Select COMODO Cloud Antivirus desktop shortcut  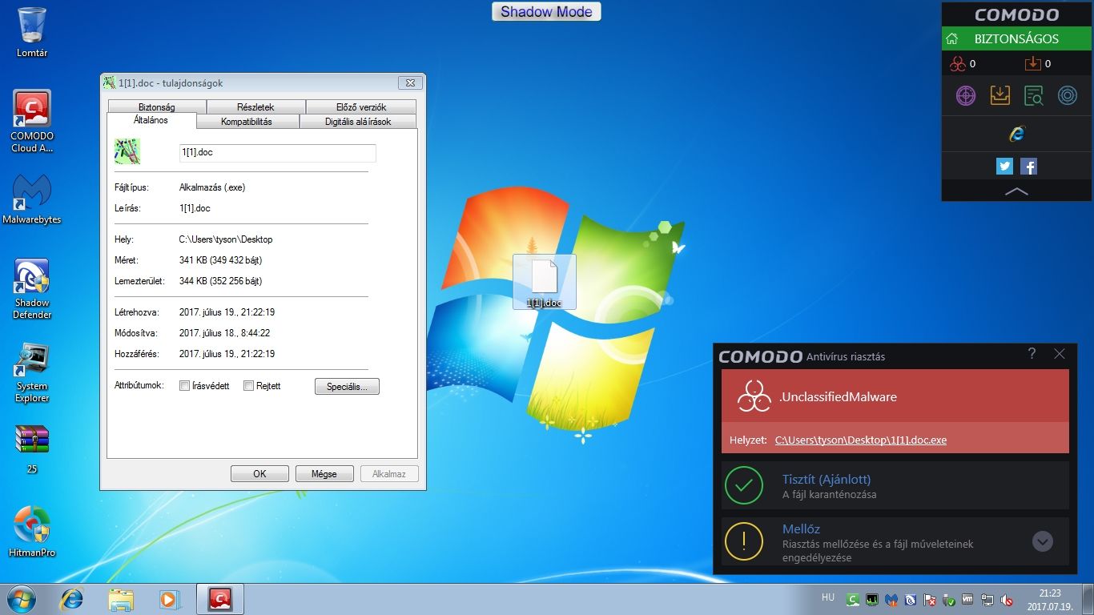click(x=32, y=121)
